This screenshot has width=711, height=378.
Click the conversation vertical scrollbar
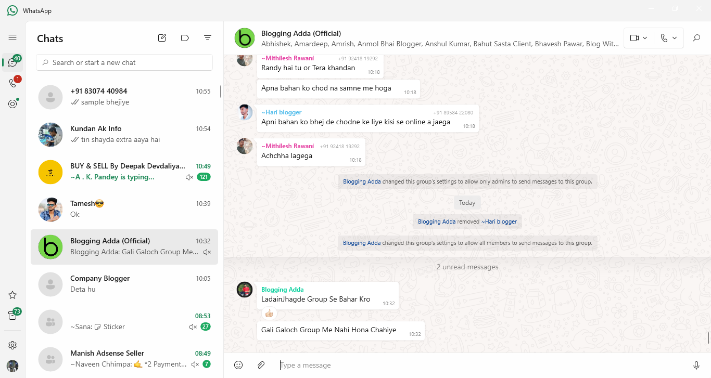pos(708,338)
